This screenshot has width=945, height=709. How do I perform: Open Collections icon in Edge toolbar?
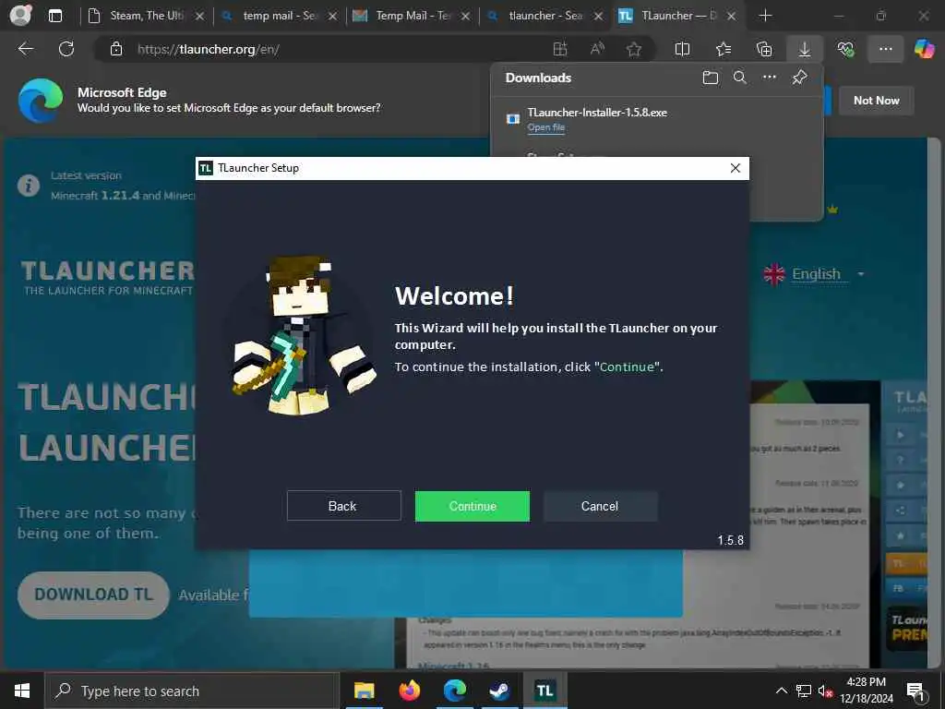763,50
